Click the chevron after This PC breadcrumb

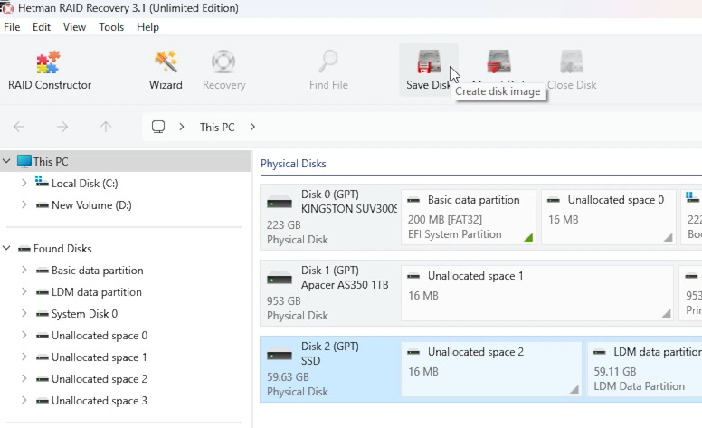click(252, 127)
